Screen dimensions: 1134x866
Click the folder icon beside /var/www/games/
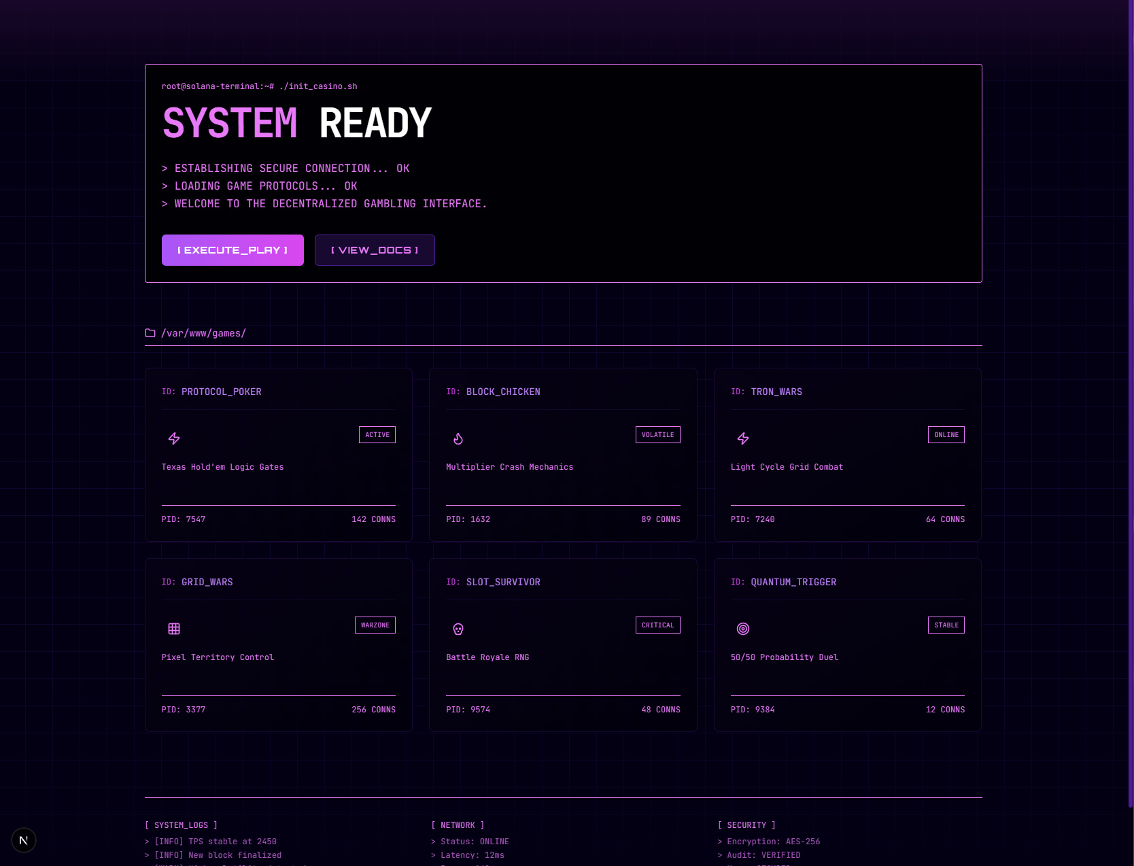[x=150, y=333]
